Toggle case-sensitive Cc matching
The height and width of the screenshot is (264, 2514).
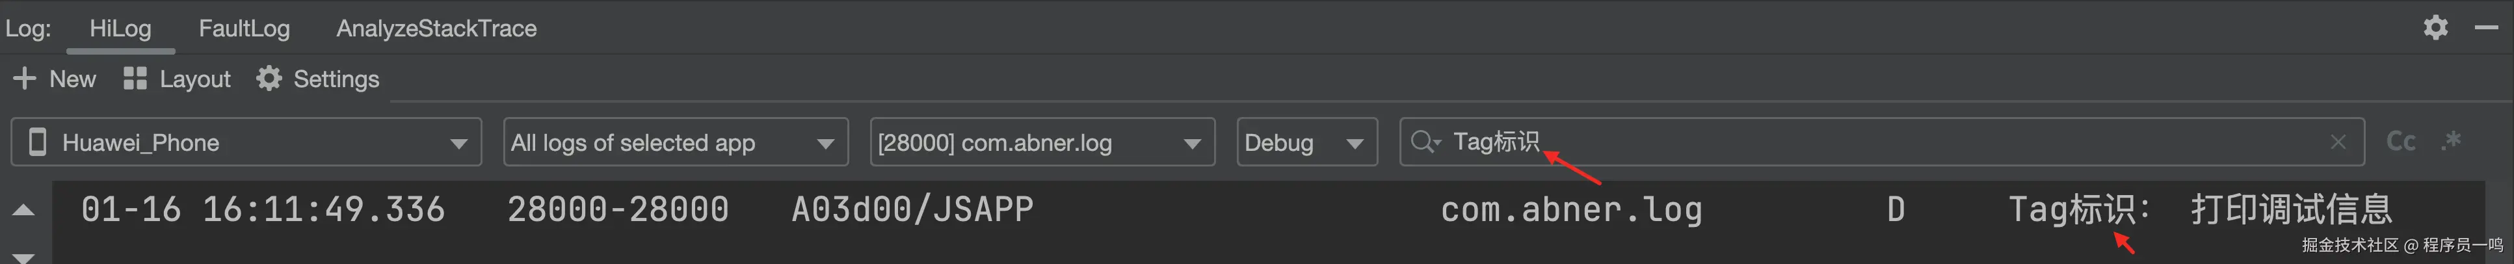click(x=2401, y=142)
